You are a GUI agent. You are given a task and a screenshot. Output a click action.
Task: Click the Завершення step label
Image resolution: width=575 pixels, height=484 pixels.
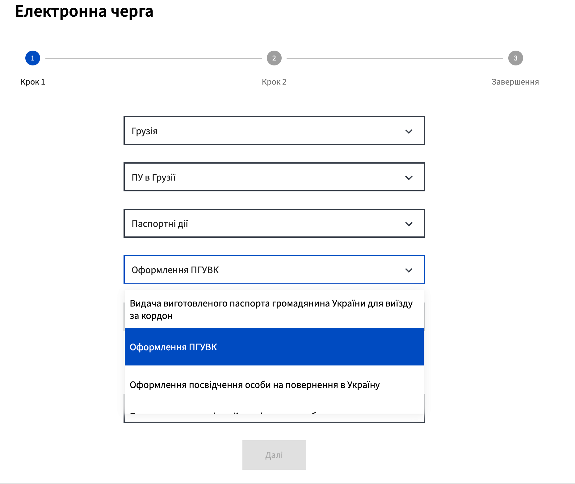coord(515,82)
